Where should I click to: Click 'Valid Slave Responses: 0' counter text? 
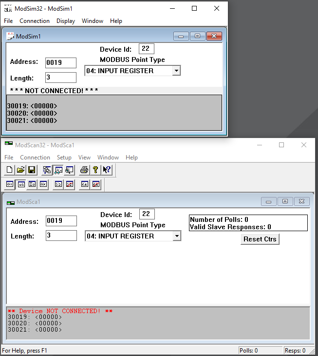[230, 227]
